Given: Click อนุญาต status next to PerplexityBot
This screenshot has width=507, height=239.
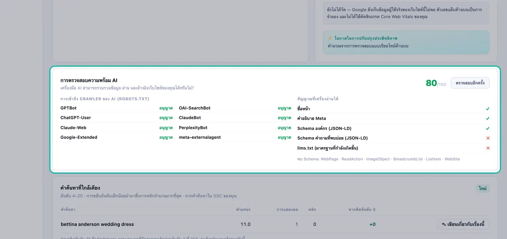Looking at the screenshot, I should coord(284,128).
